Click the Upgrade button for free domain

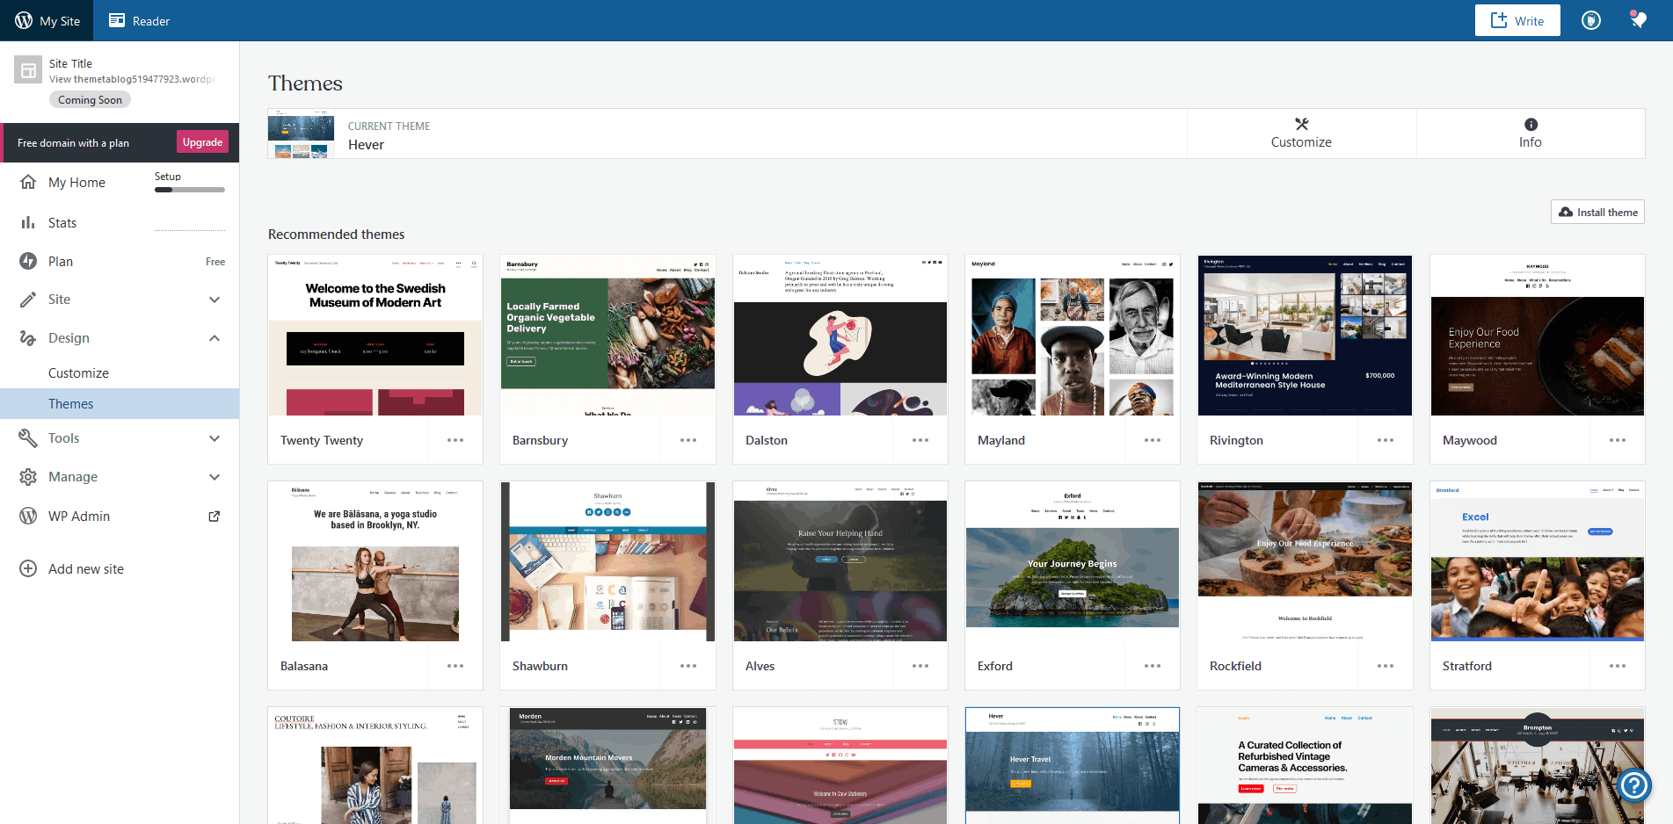point(202,141)
